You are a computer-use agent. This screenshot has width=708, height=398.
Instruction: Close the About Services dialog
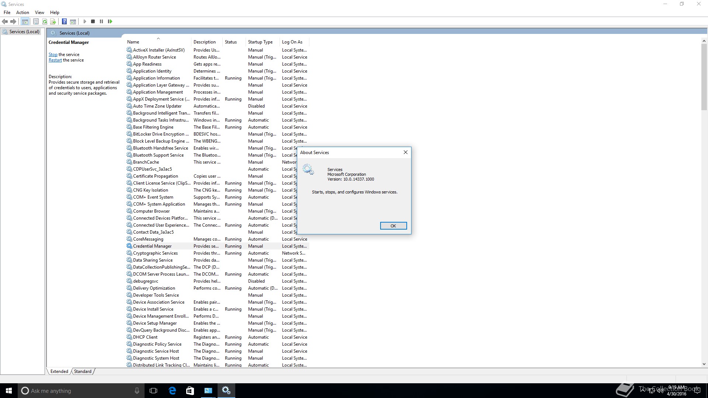(x=406, y=152)
